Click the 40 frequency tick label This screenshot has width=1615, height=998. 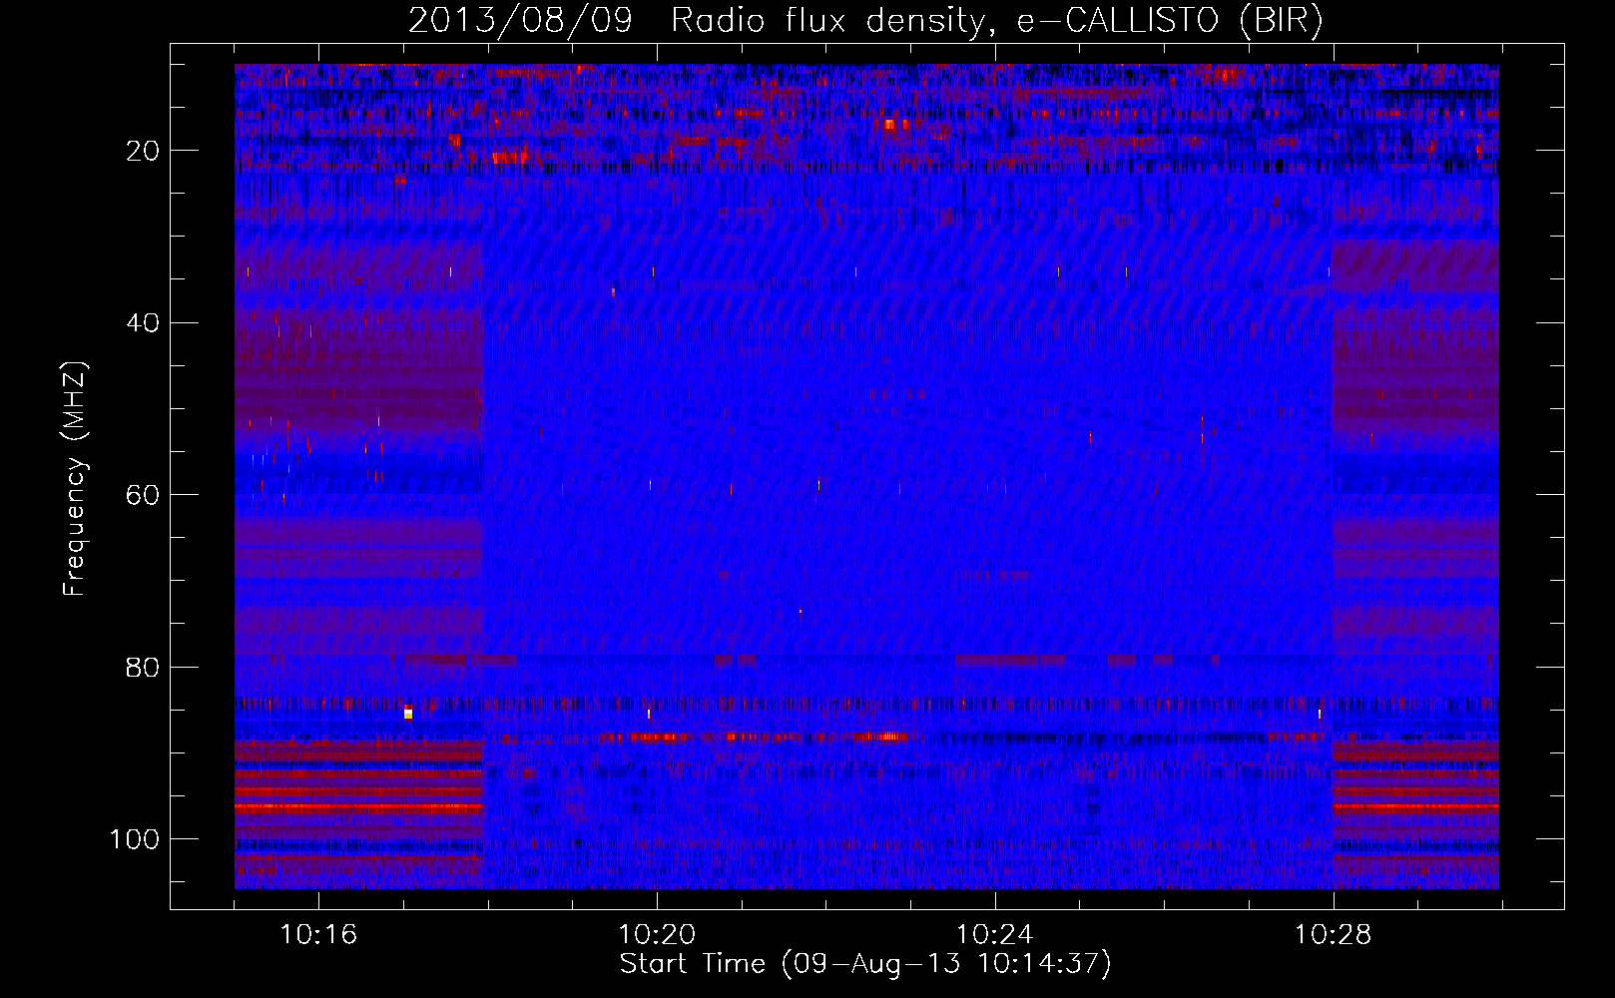point(143,323)
